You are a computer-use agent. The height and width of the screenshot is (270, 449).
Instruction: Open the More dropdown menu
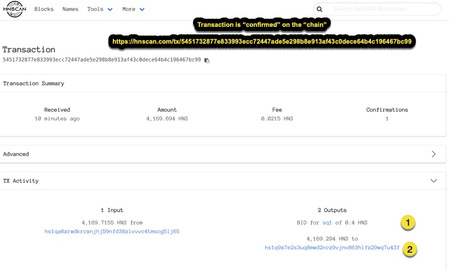click(134, 10)
